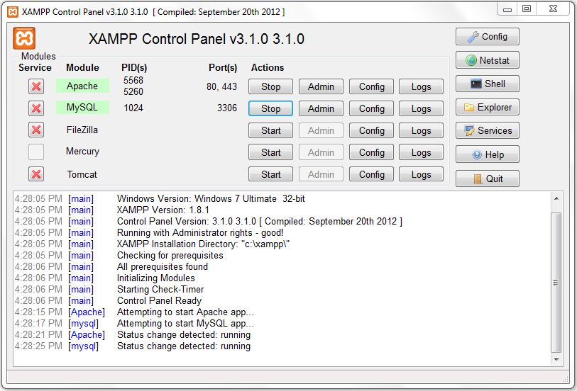View Tomcat Logs

[x=421, y=174]
